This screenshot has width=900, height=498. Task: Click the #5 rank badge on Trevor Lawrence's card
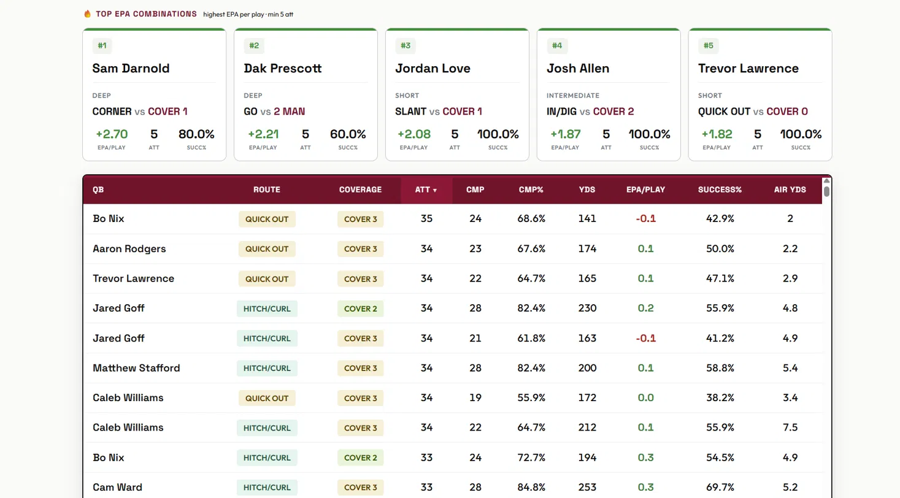pyautogui.click(x=708, y=45)
